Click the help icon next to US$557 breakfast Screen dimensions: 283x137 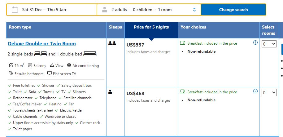[255, 43]
